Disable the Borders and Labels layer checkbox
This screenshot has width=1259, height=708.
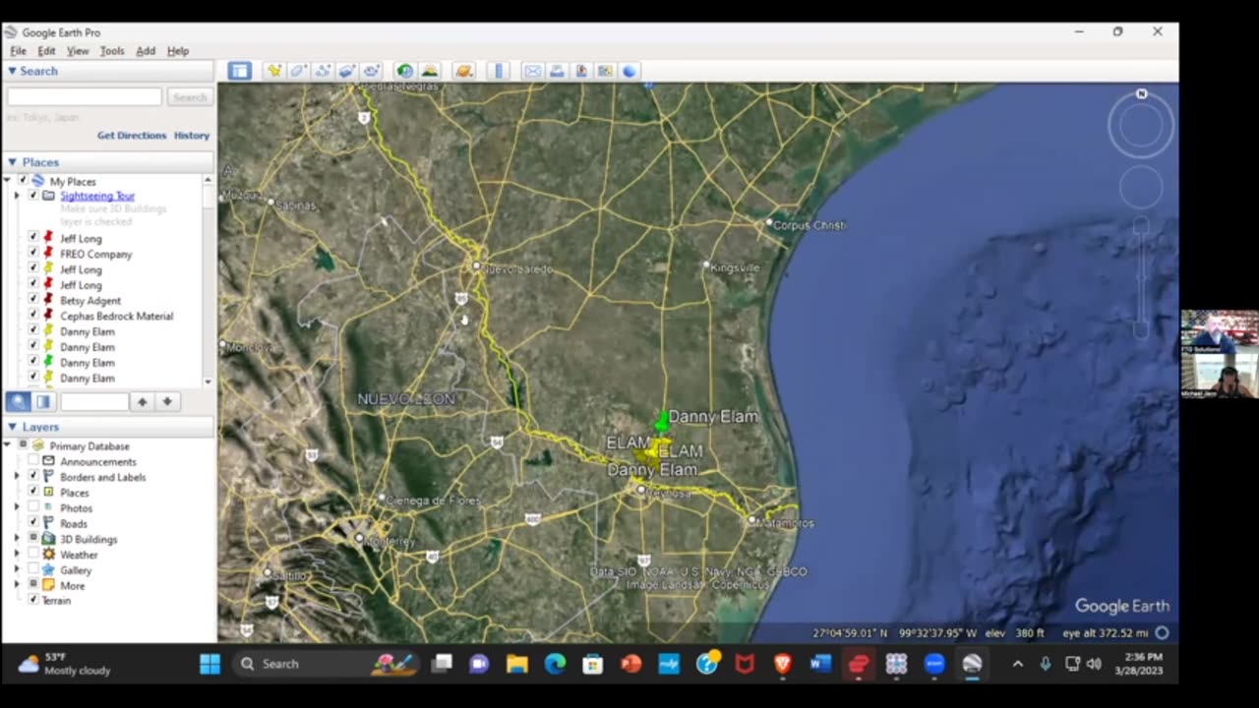click(32, 477)
